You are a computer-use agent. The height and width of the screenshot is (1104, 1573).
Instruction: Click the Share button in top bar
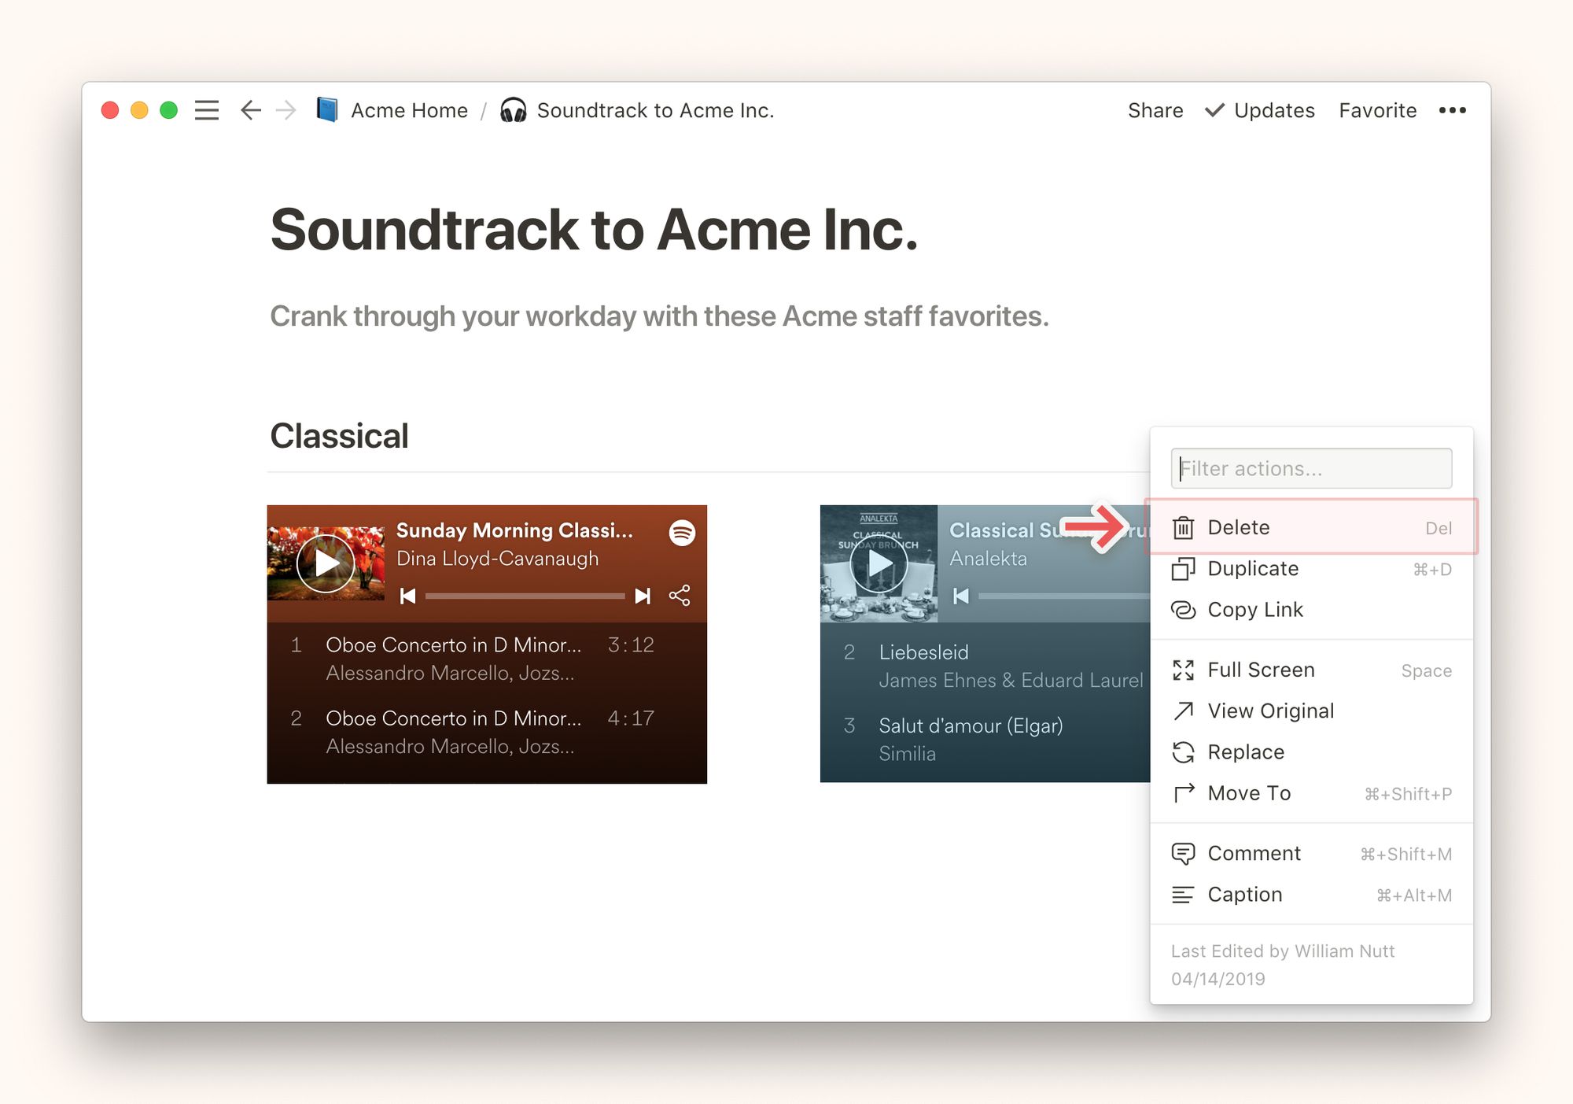1155,110
